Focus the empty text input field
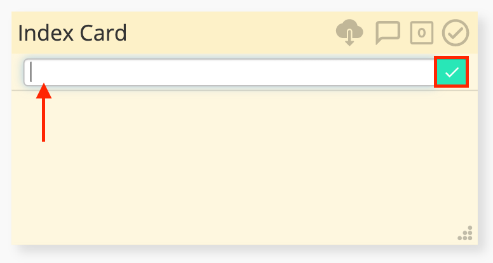 pos(230,72)
